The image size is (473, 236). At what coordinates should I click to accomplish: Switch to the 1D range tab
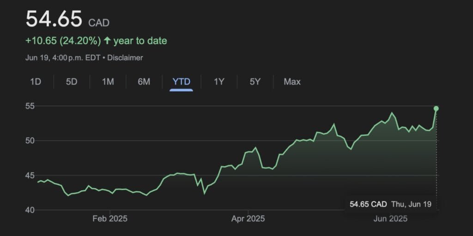pyautogui.click(x=36, y=82)
